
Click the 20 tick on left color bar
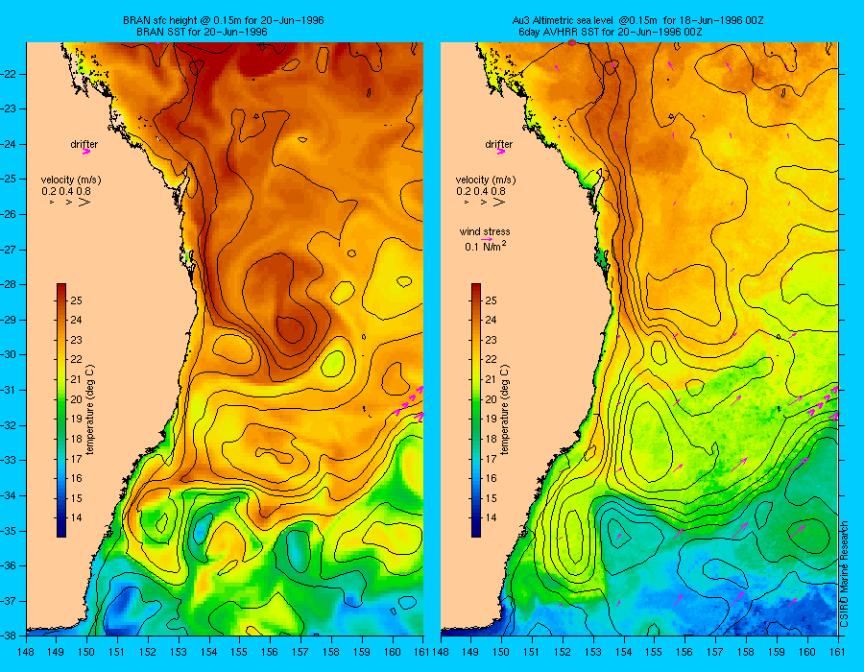76,399
